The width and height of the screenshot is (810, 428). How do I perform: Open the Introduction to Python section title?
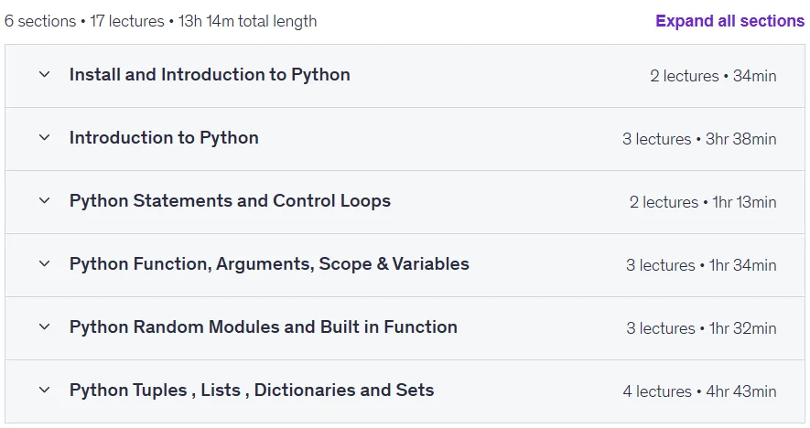[x=164, y=138]
